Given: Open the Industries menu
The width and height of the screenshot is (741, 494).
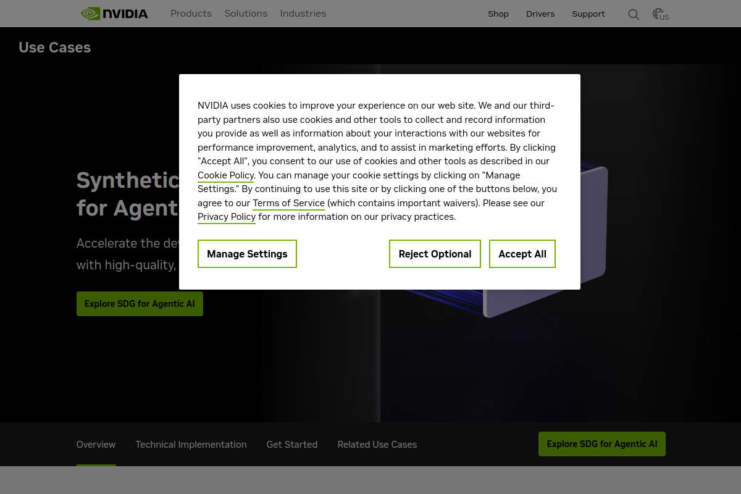Looking at the screenshot, I should 303,14.
